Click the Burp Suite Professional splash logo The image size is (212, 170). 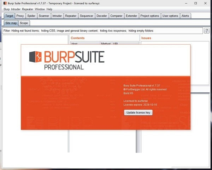67,60
